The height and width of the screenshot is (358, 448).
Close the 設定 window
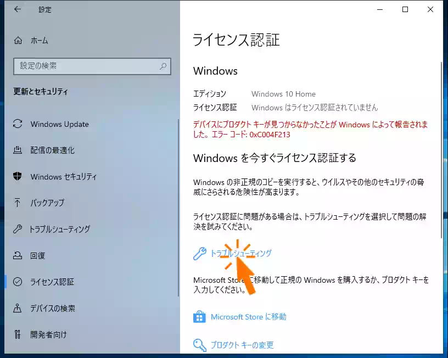pos(430,9)
